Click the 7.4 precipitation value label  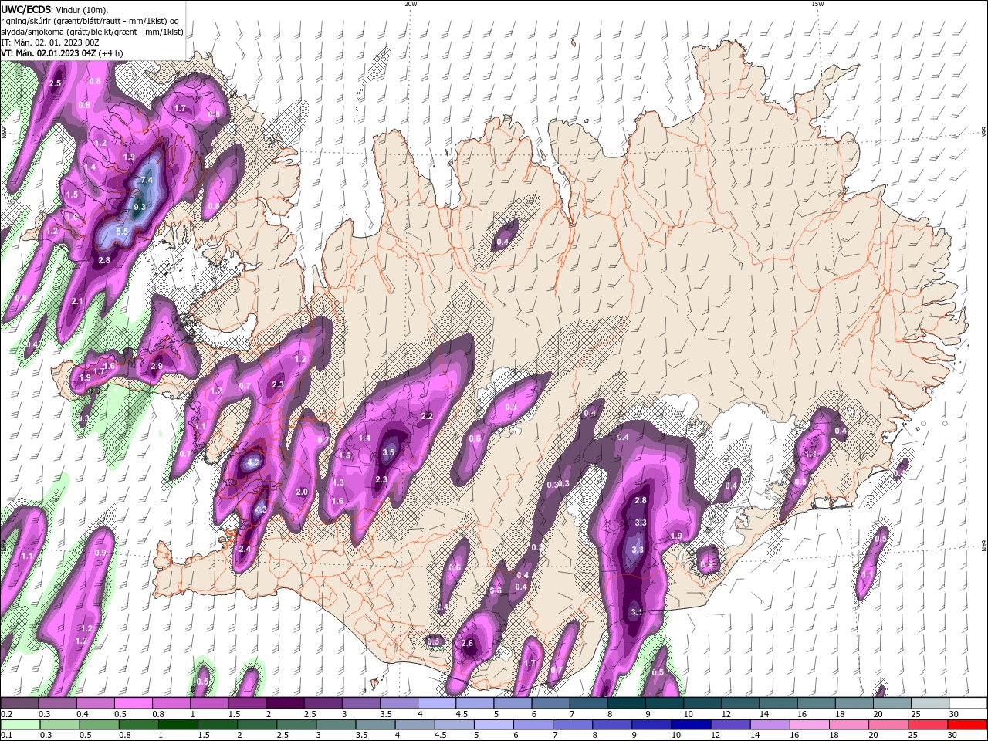(x=147, y=180)
